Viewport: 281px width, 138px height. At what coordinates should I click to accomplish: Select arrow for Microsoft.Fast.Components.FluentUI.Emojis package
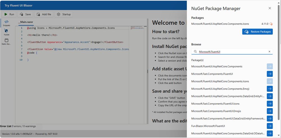click(x=270, y=111)
